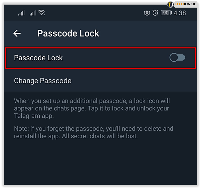
Task: Click the Passcode Lock page title
Action: pos(68,33)
